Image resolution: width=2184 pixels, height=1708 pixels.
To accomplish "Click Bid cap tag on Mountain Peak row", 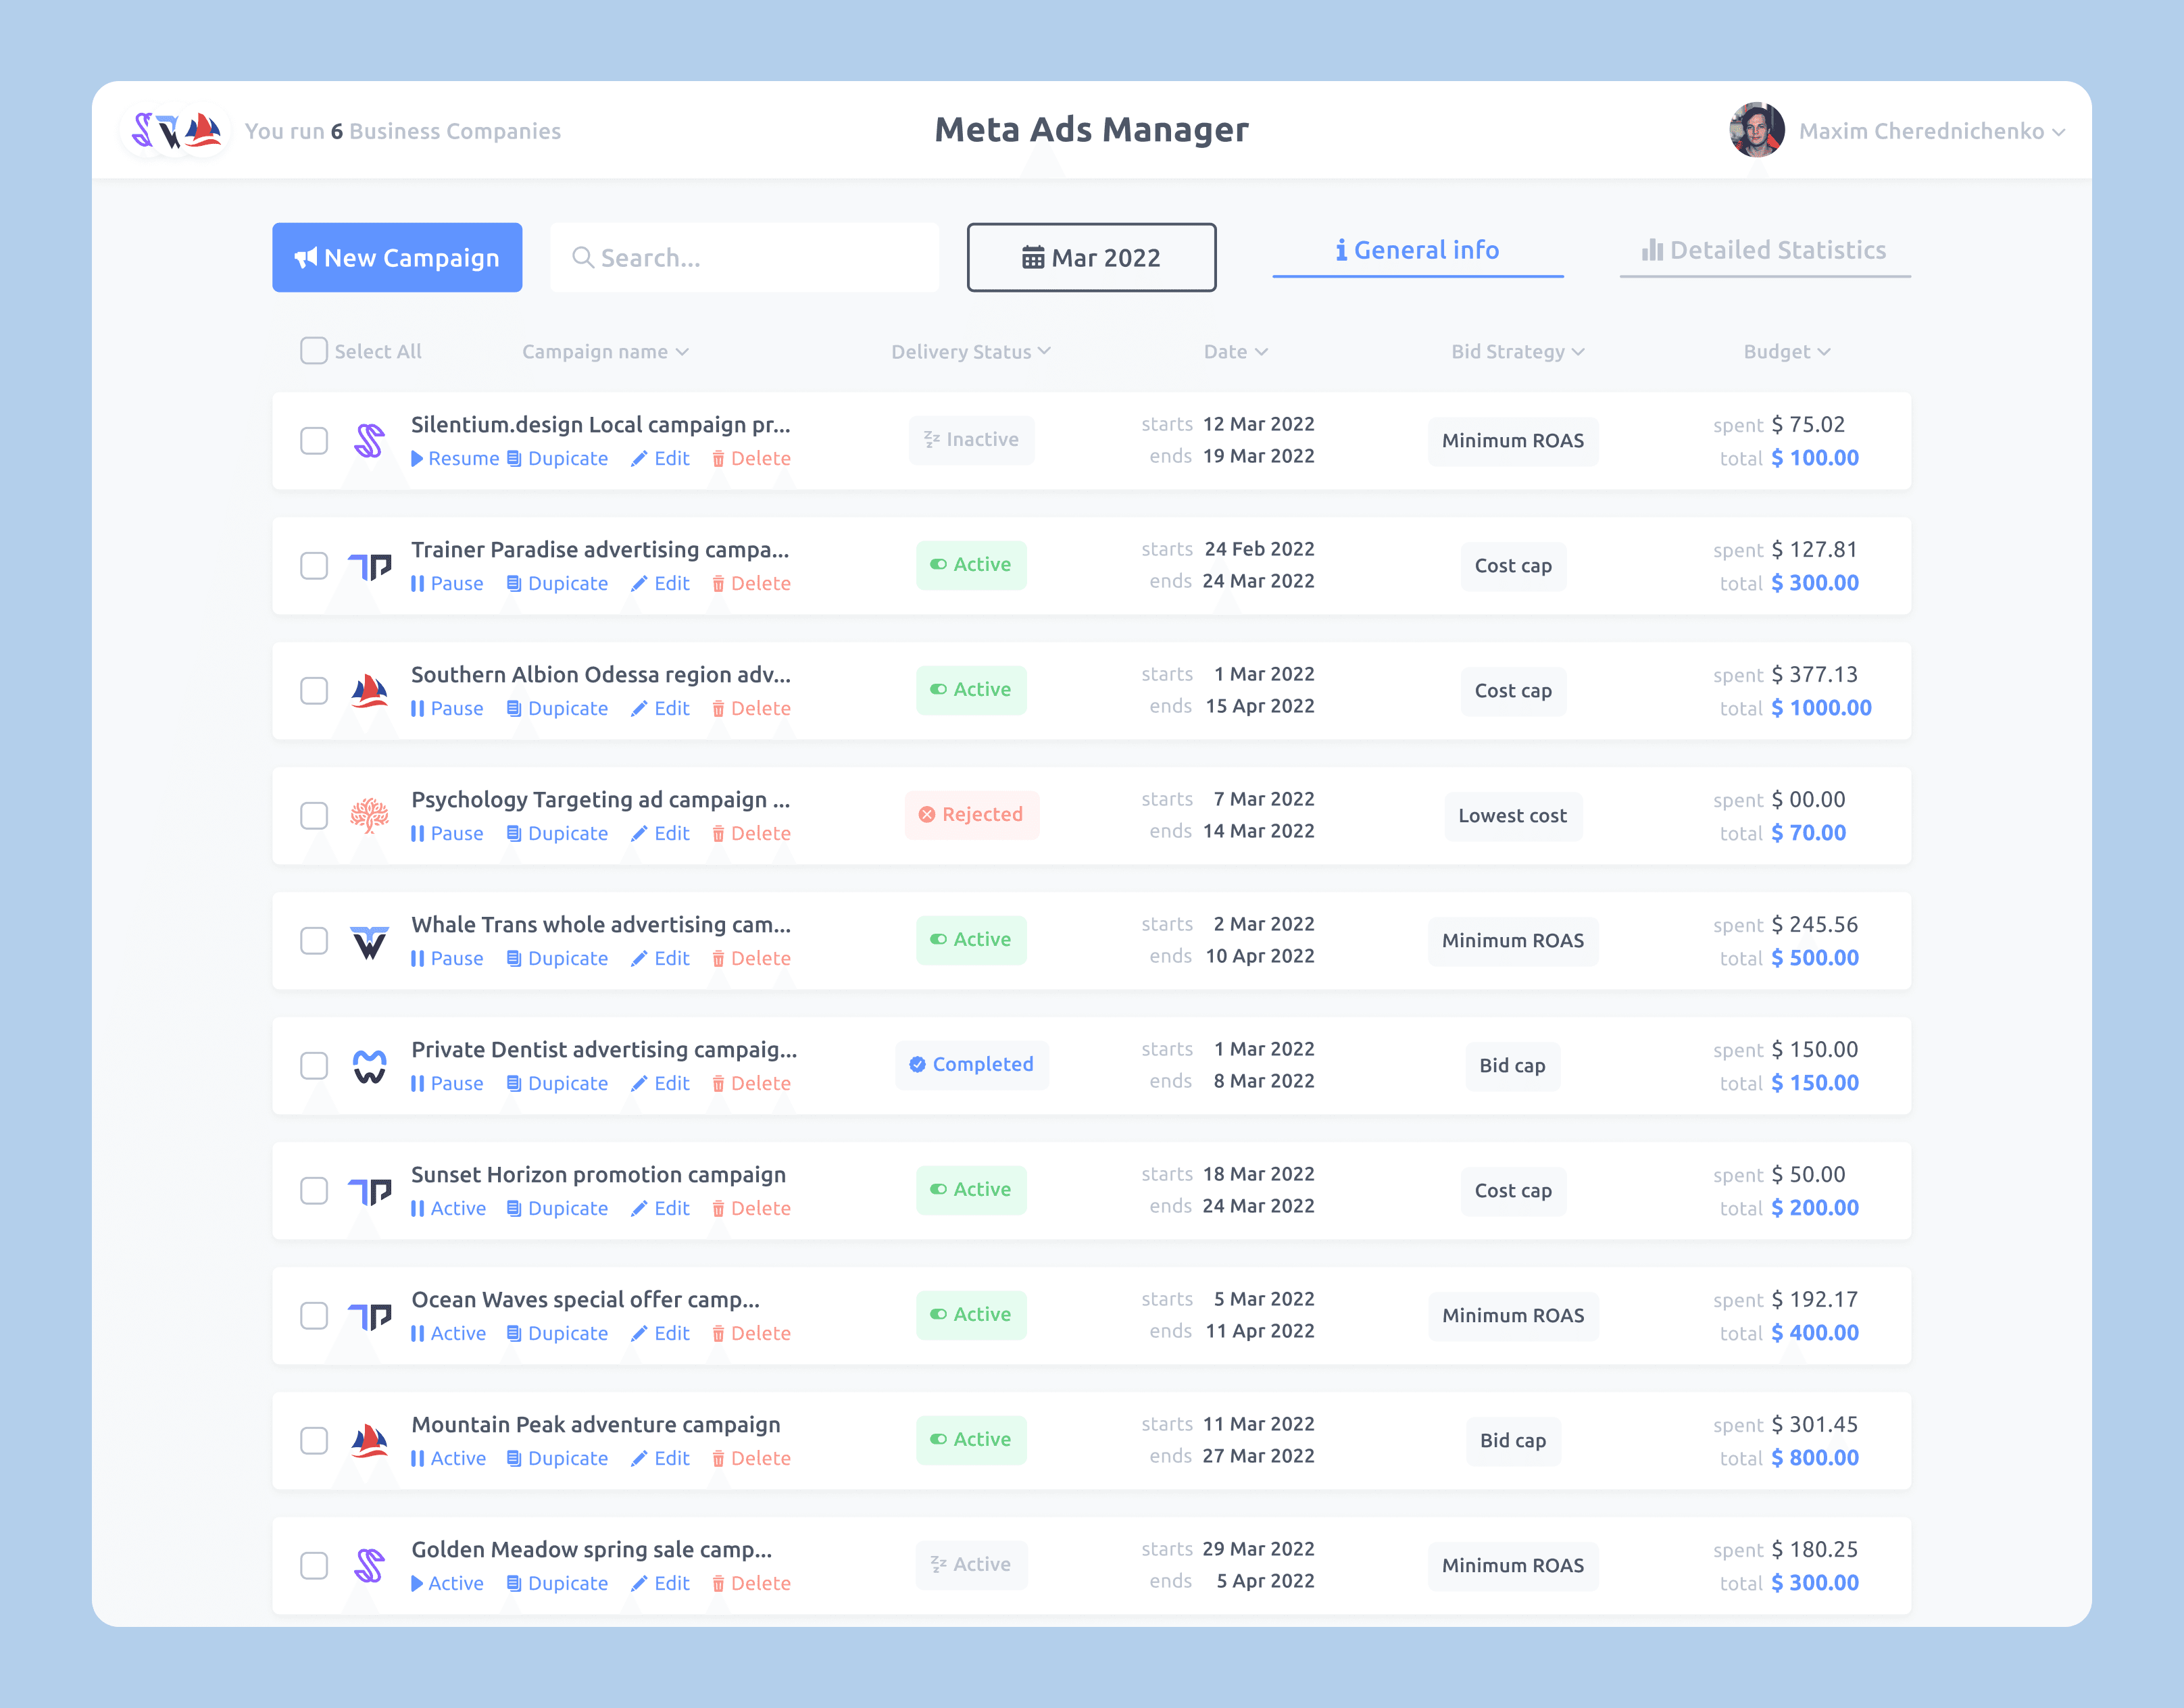I will 1513,1441.
